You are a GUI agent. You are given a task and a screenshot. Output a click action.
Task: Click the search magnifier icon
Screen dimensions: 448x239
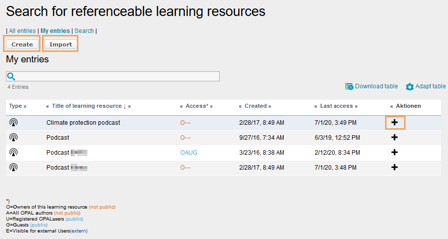pos(11,76)
